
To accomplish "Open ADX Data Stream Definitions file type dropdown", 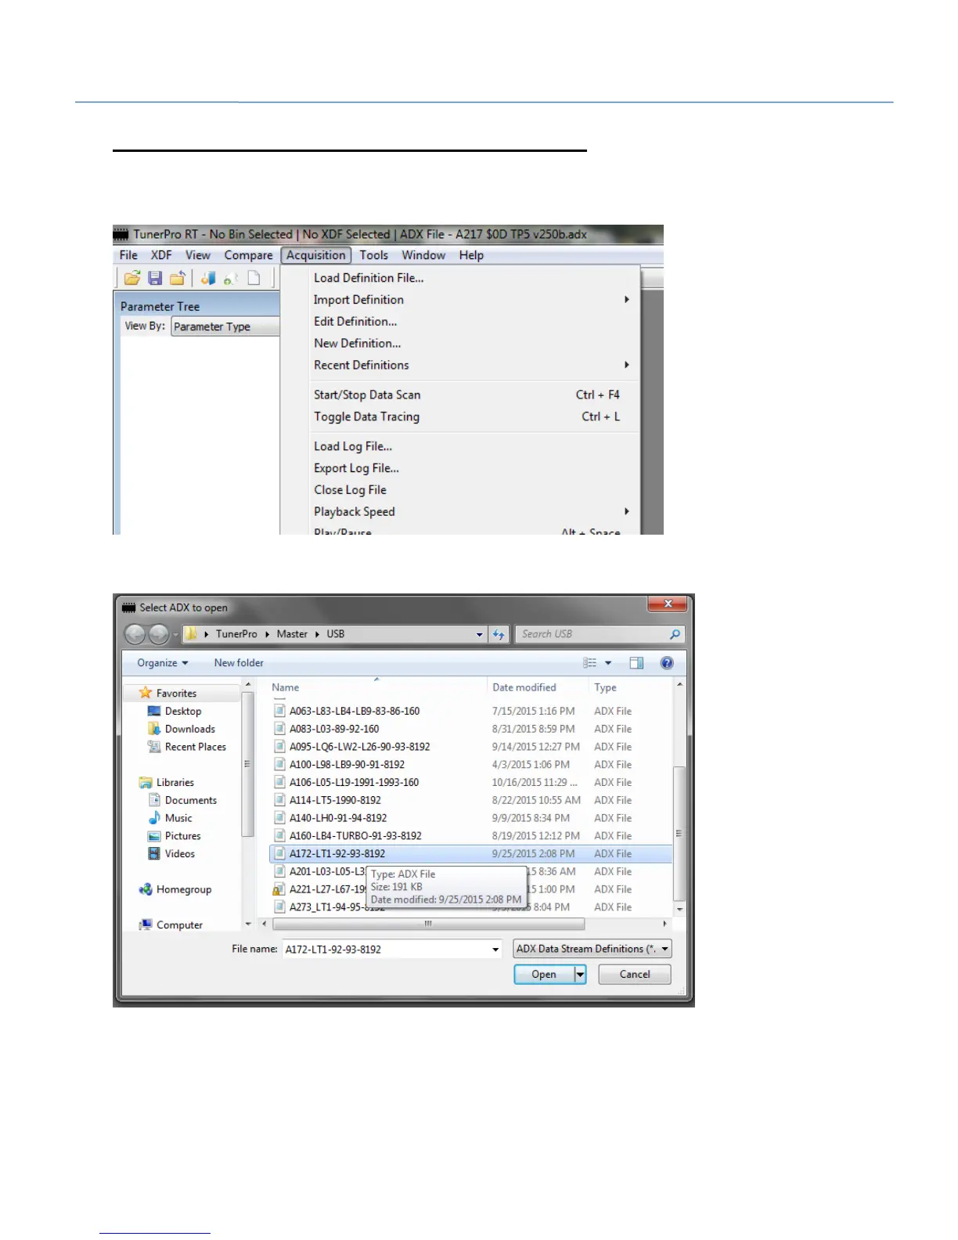I will click(592, 950).
